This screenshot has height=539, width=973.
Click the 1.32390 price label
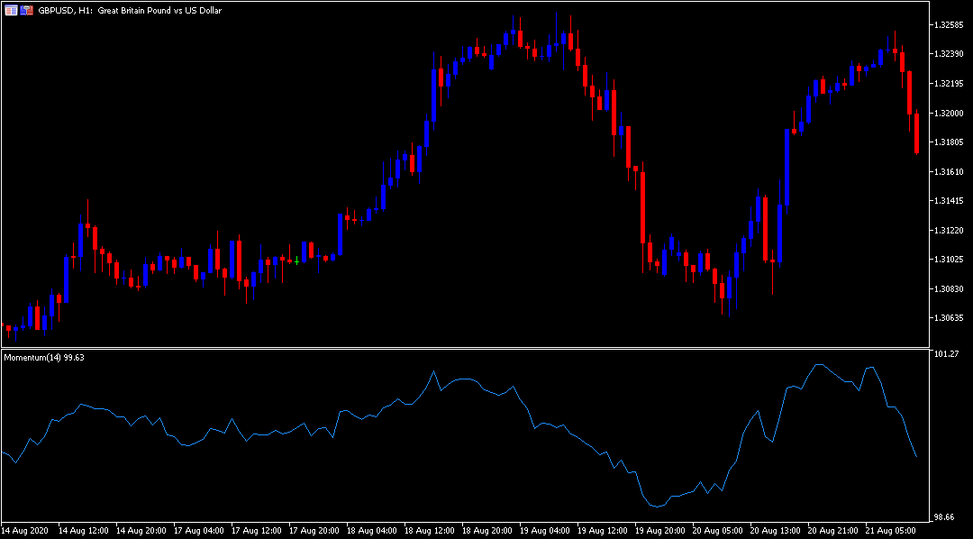948,55
